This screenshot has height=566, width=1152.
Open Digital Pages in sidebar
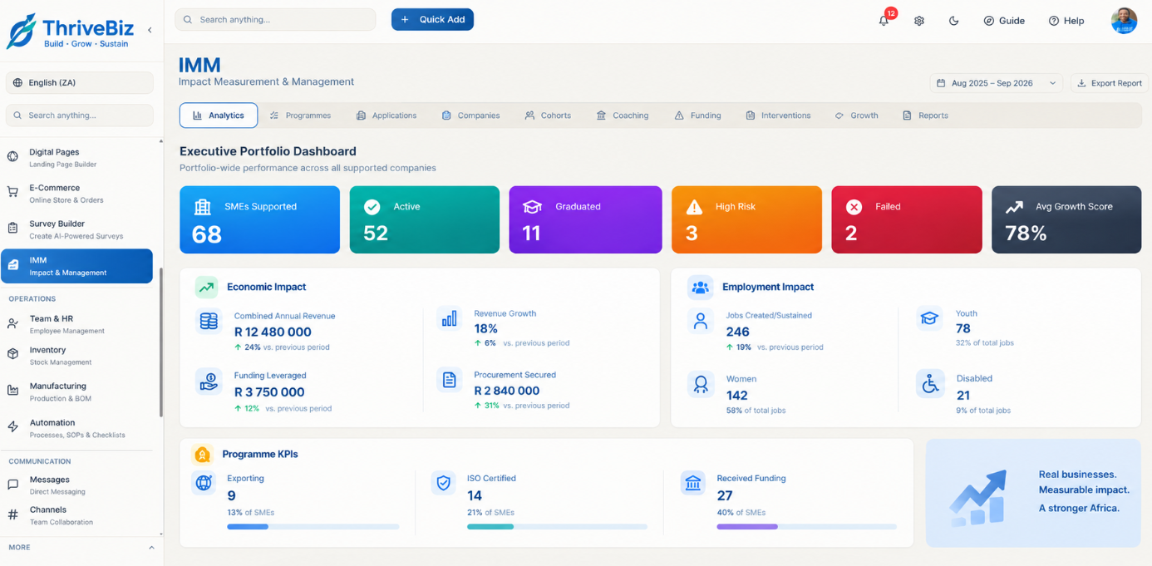77,158
